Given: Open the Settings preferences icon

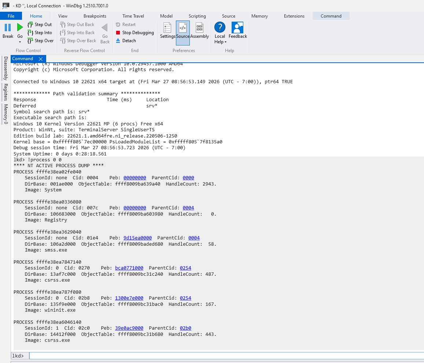Looking at the screenshot, I should [x=167, y=28].
